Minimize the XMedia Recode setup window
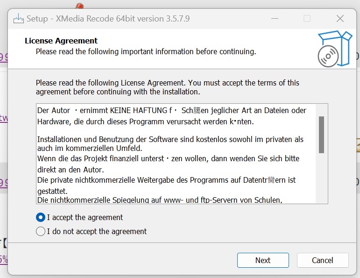360x278 pixels. [x=274, y=19]
